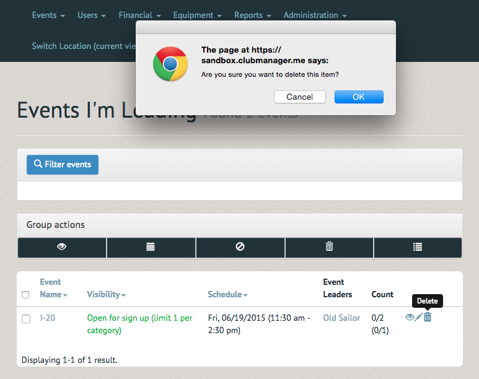Image resolution: width=479 pixels, height=379 pixels.
Task: Sort the table by Event Name
Action: coord(53,289)
